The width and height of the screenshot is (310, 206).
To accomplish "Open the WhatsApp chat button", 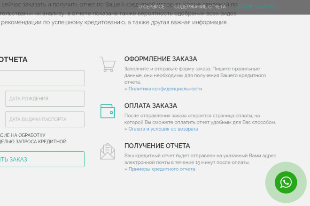I will [286, 182].
